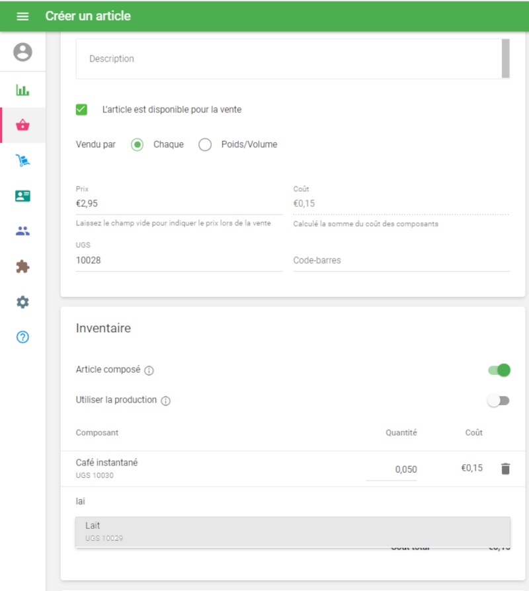Open the inventory management cart icon
This screenshot has width=529, height=591.
click(22, 161)
